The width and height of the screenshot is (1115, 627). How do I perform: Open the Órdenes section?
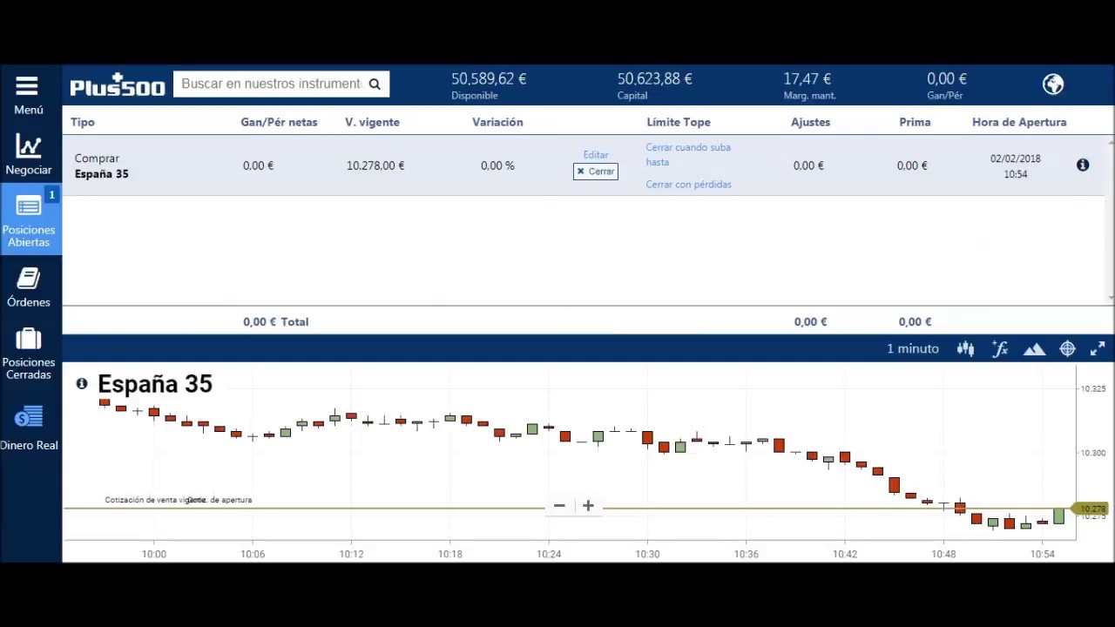coord(29,287)
